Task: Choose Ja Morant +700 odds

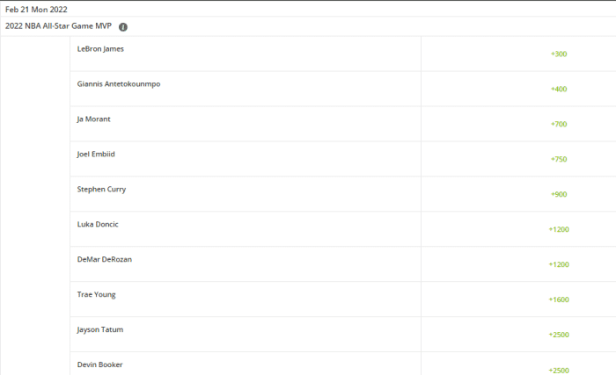Action: tap(559, 124)
